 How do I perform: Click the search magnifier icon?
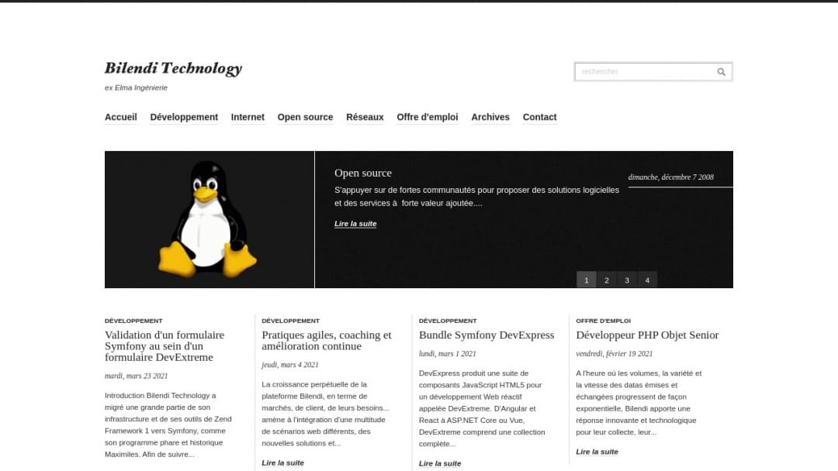coord(721,71)
